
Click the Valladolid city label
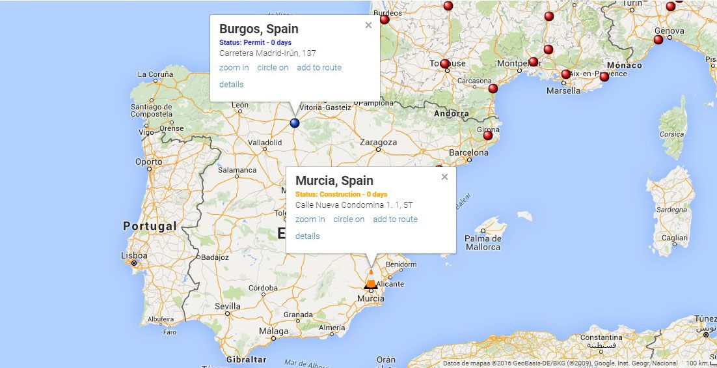[265, 143]
